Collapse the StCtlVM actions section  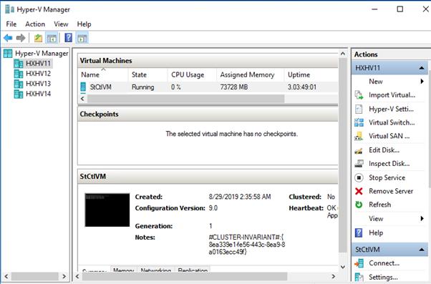click(x=422, y=250)
